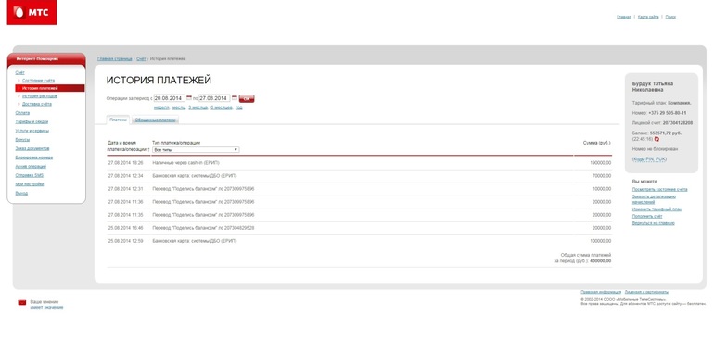Open Отправка SMS in sidebar
714x354 pixels.
pyautogui.click(x=29, y=175)
